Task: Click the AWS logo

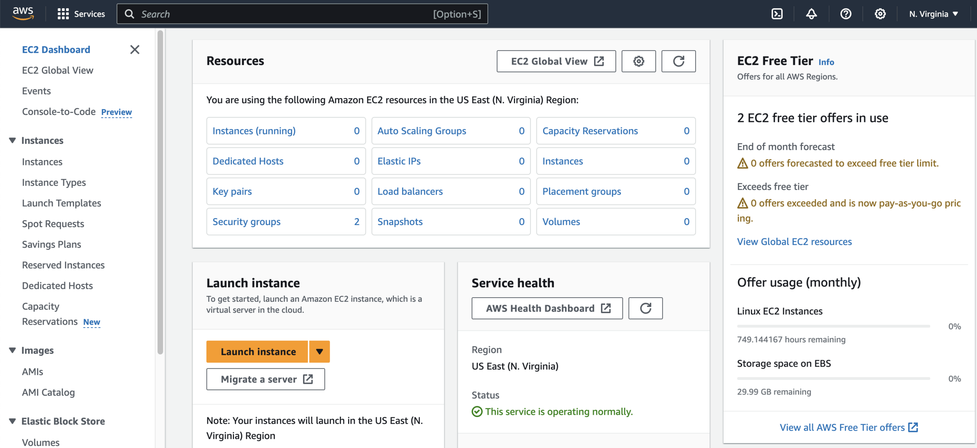Action: point(23,13)
